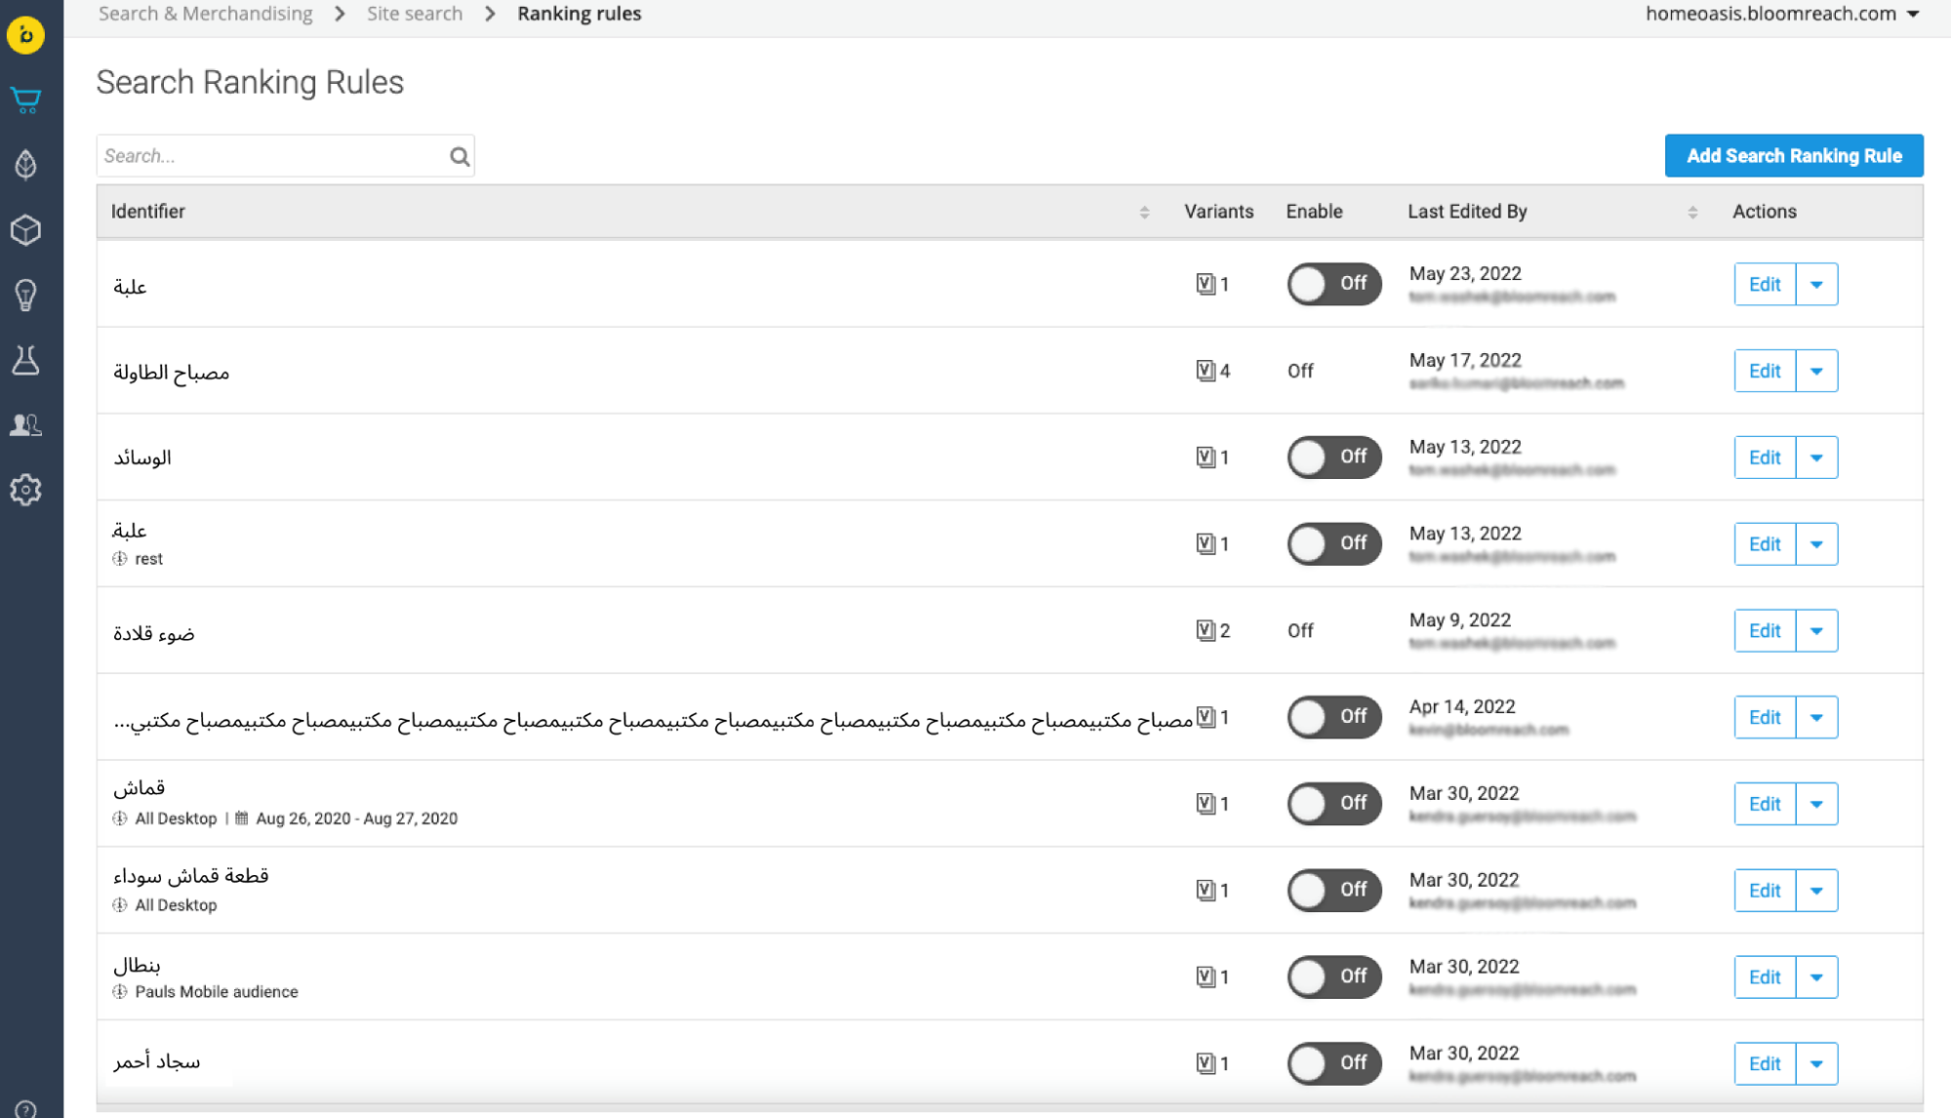This screenshot has height=1118, width=1951.
Task: Open the Search & Merchandising breadcrumb
Action: tap(205, 14)
